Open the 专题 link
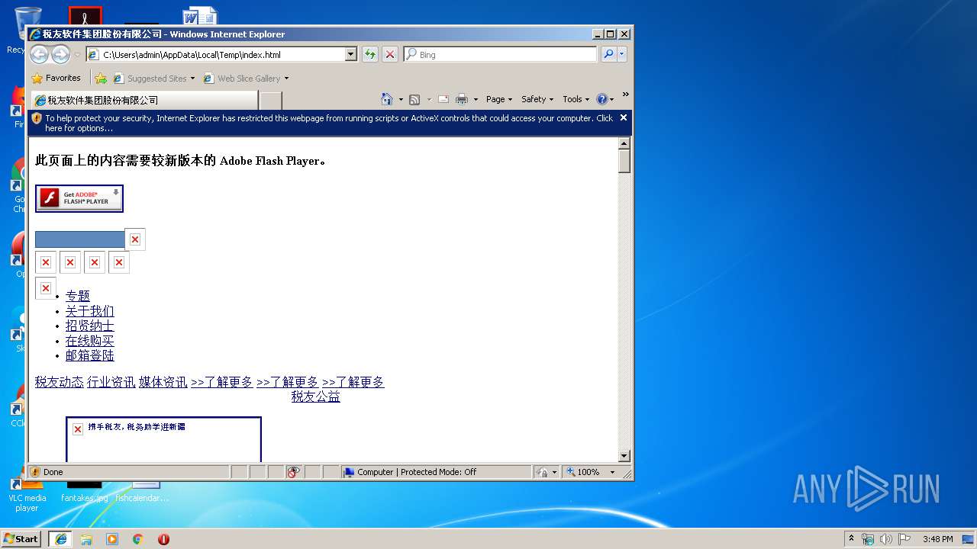The image size is (977, 549). pos(78,296)
